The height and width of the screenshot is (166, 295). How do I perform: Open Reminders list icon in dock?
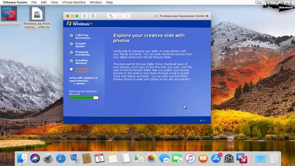click(x=125, y=158)
